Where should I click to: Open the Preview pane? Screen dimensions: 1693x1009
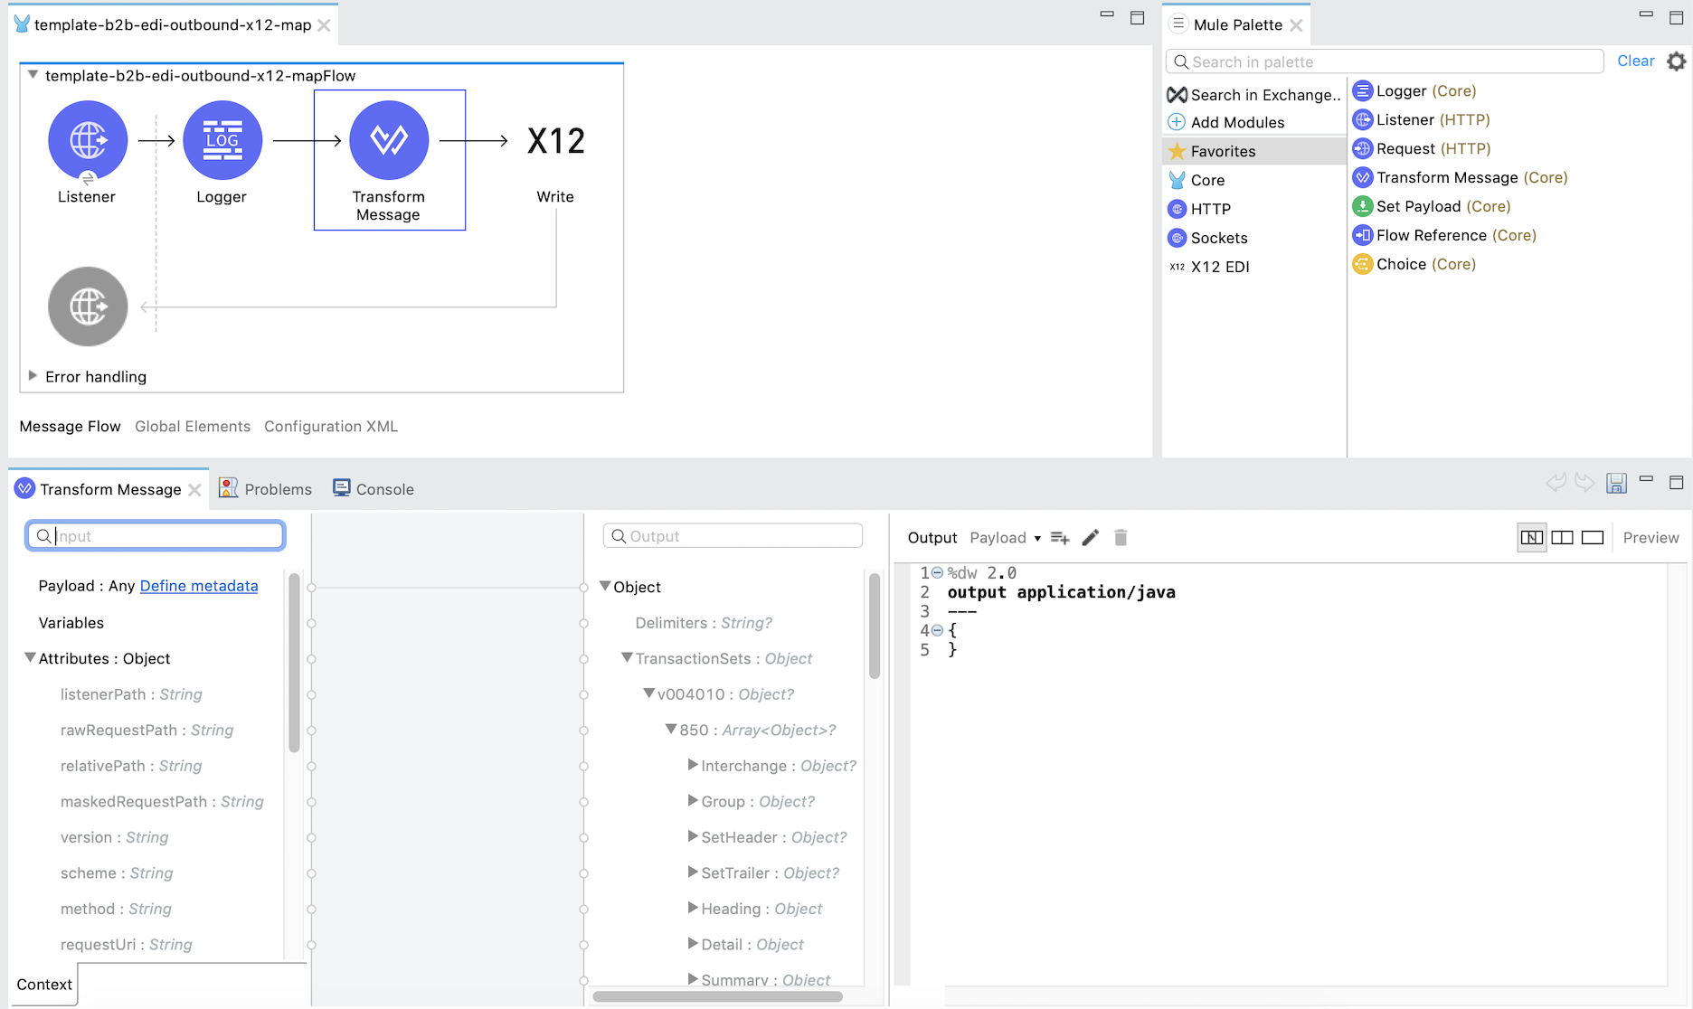tap(1650, 538)
